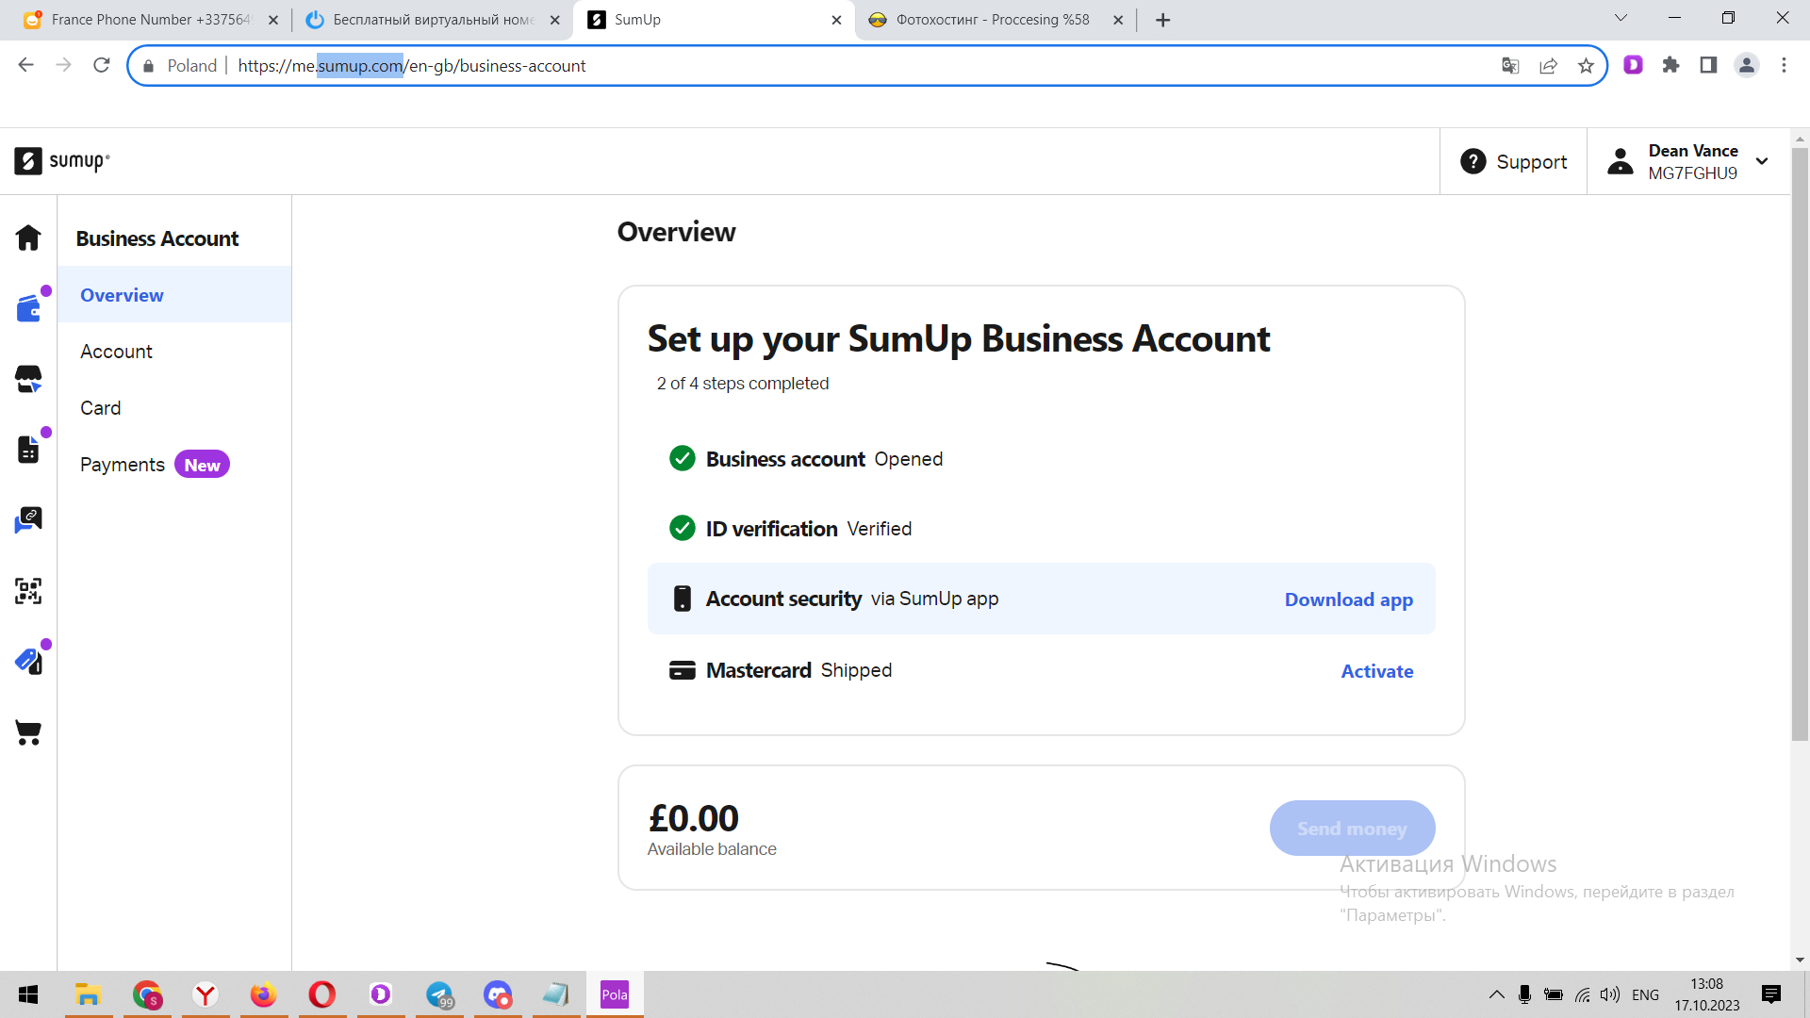Click Download app link
The width and height of the screenshot is (1810, 1018).
point(1348,599)
